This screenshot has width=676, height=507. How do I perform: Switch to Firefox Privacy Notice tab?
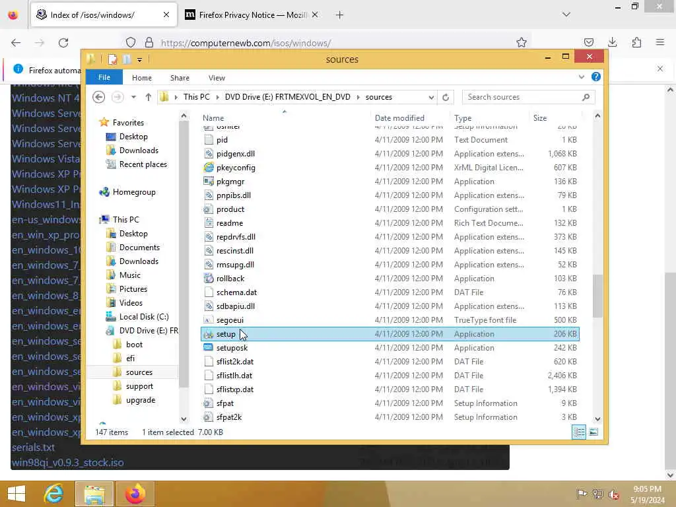pos(252,15)
